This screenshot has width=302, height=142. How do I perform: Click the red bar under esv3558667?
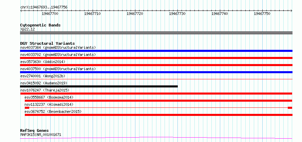click(158, 101)
